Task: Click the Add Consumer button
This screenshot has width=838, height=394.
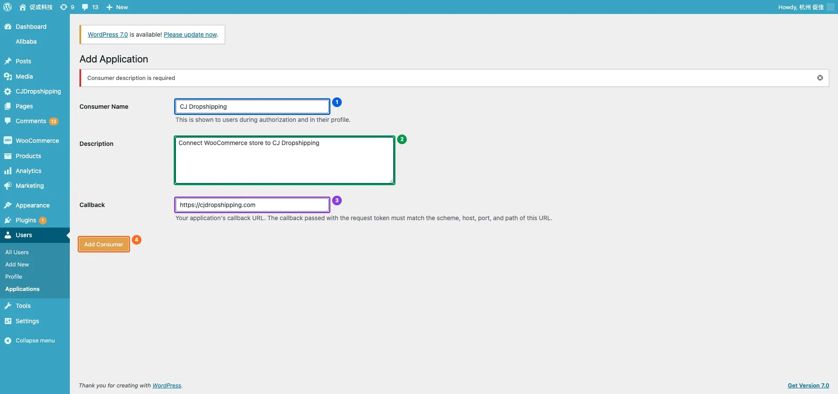Action: click(104, 244)
